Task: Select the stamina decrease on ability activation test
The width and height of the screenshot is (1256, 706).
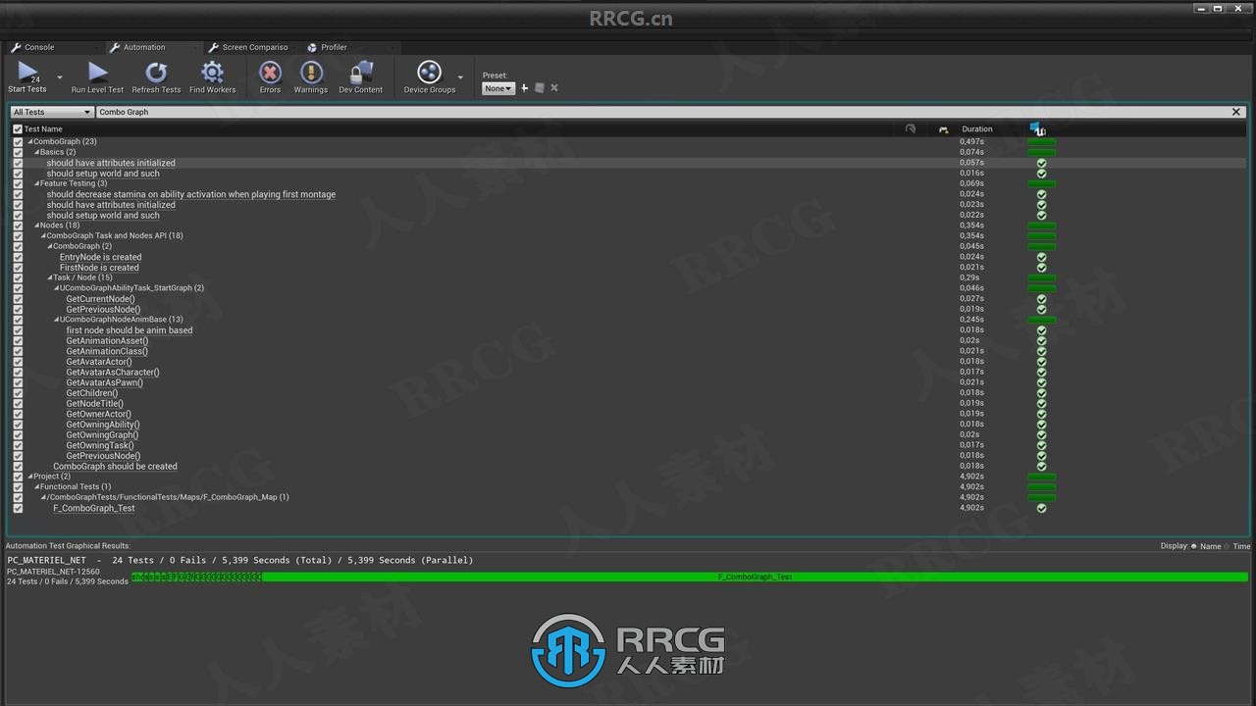Action: coord(191,194)
